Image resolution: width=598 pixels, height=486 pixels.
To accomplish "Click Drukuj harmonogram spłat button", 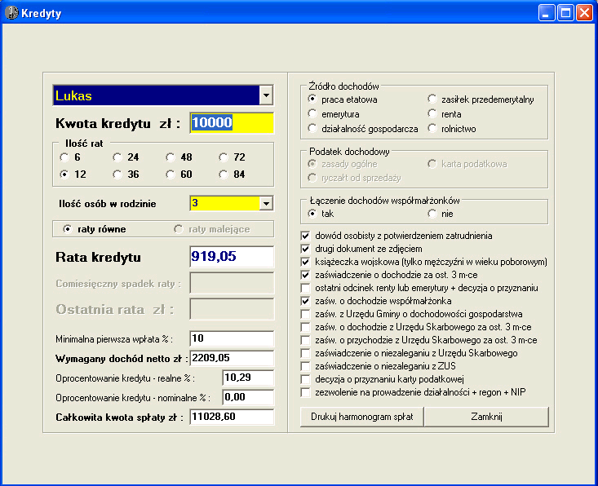I will [x=361, y=417].
